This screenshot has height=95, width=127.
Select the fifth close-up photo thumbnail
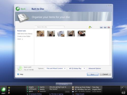coord(82,33)
